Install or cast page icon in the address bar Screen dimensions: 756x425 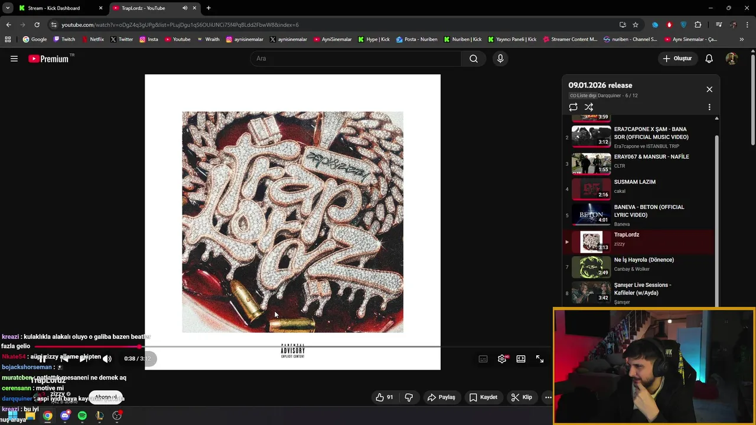point(623,25)
